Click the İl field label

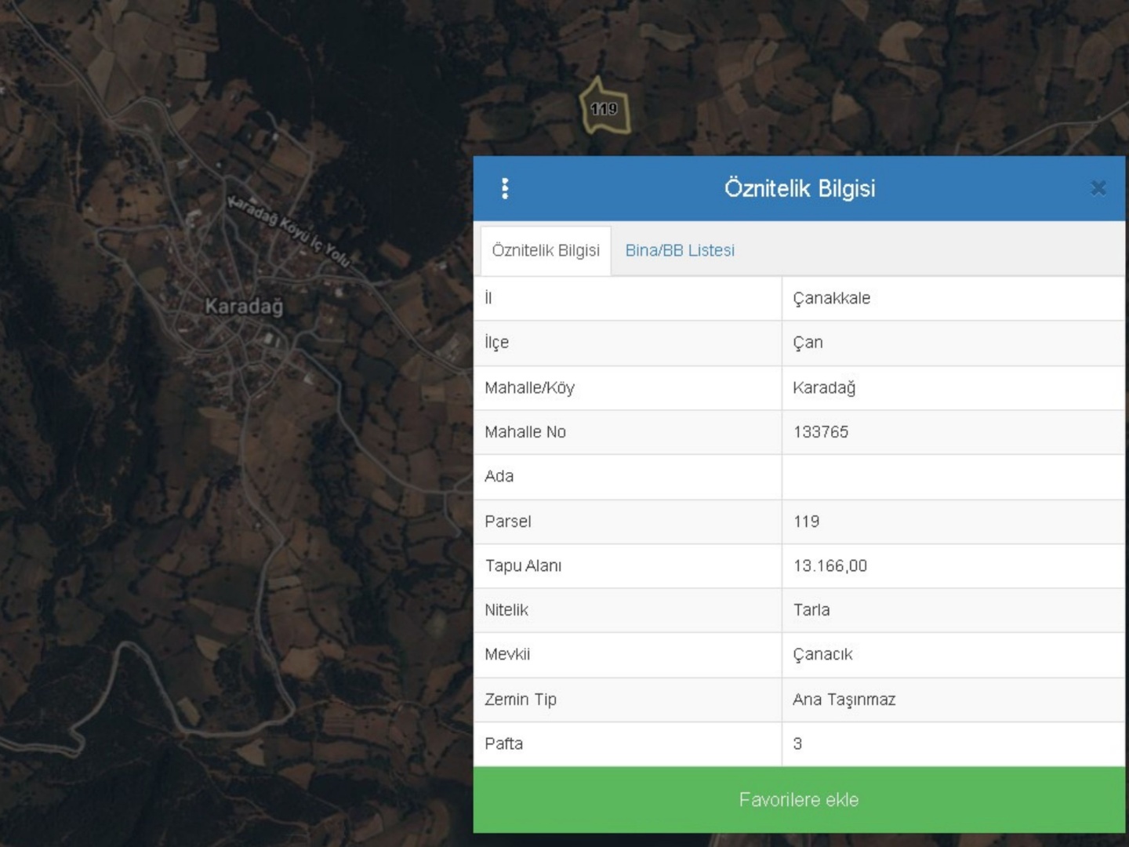pyautogui.click(x=488, y=298)
